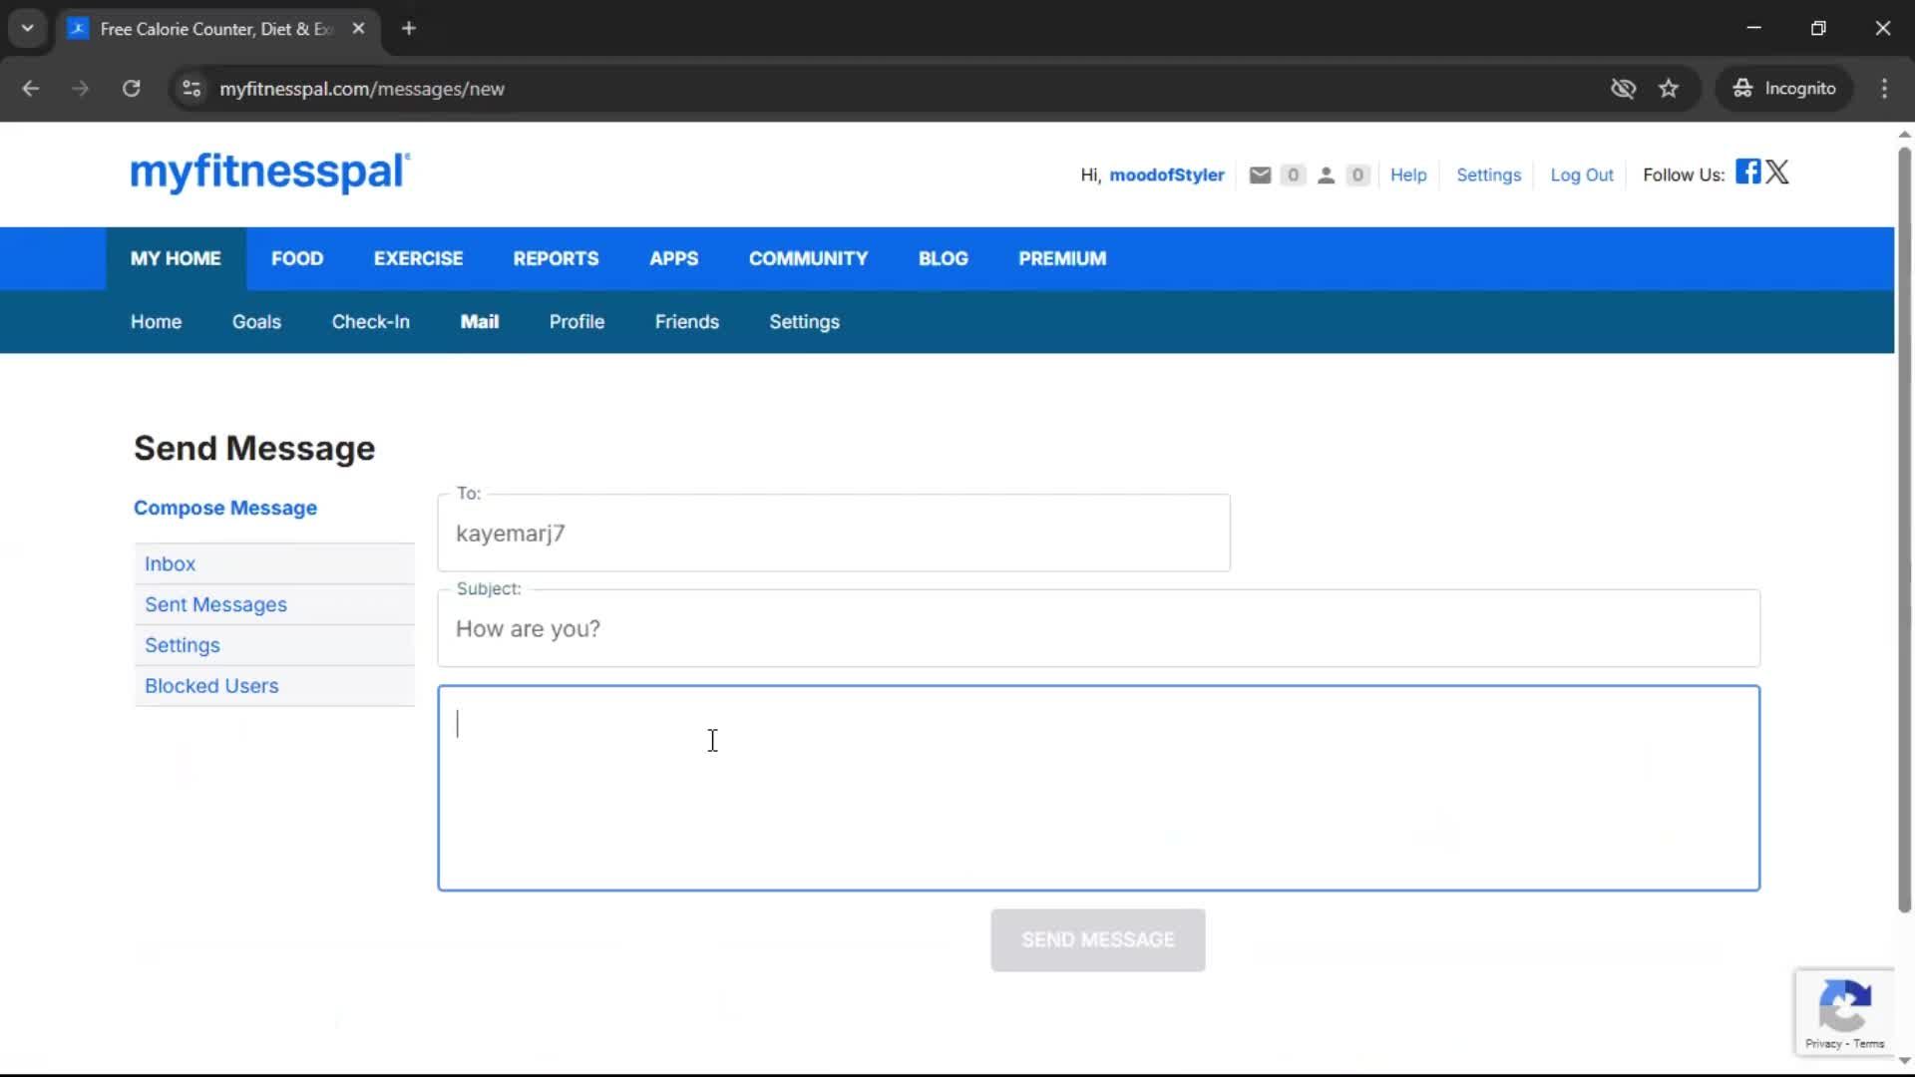
Task: Click the Subject field
Action: pos(1098,628)
